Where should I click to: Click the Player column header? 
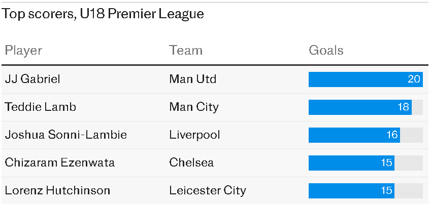(x=23, y=51)
